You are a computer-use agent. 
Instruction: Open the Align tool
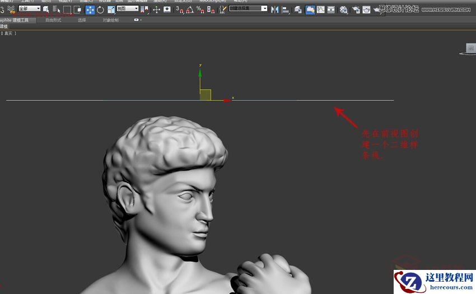click(286, 10)
